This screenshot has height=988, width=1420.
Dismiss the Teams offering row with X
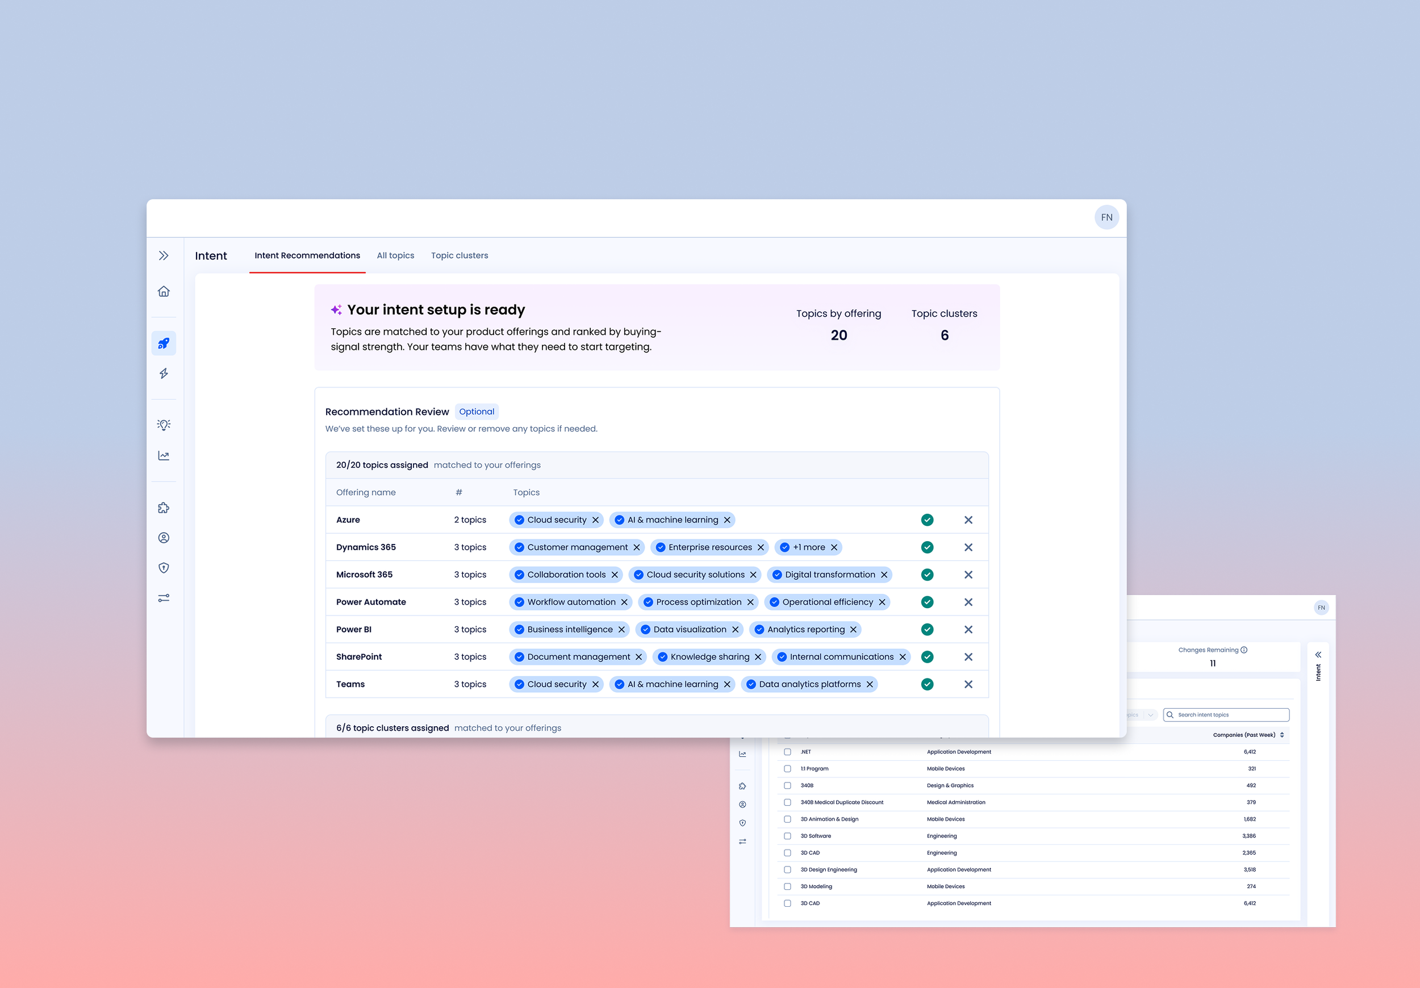point(968,684)
